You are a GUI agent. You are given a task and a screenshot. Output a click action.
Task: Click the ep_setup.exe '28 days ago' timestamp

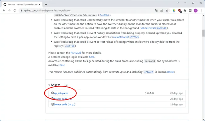(177, 93)
